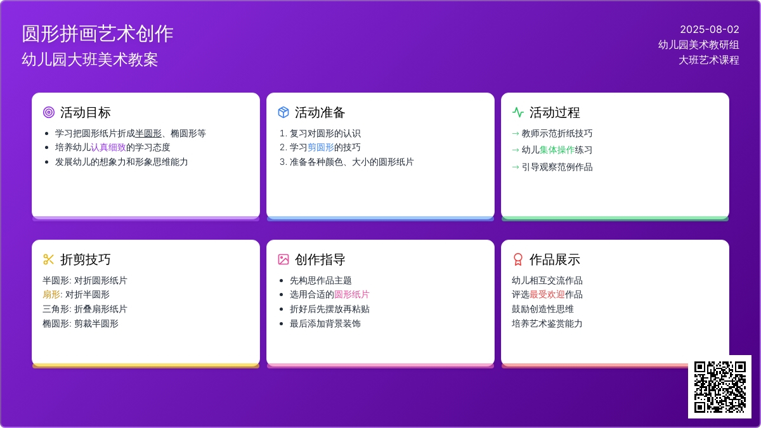Click the title 圆形拼画艺术创作
Screen dimensions: 761x428
(x=98, y=34)
